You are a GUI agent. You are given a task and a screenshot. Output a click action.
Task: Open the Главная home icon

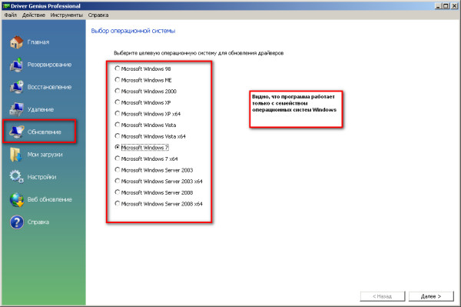16,42
